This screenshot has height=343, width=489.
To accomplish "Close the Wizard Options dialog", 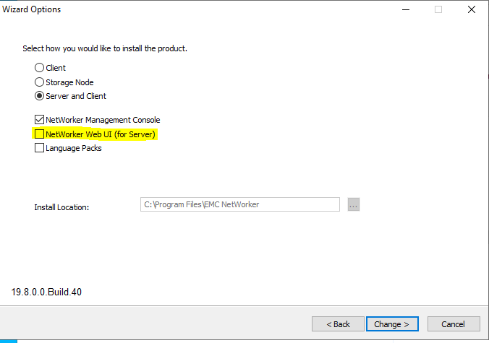I will (x=472, y=9).
